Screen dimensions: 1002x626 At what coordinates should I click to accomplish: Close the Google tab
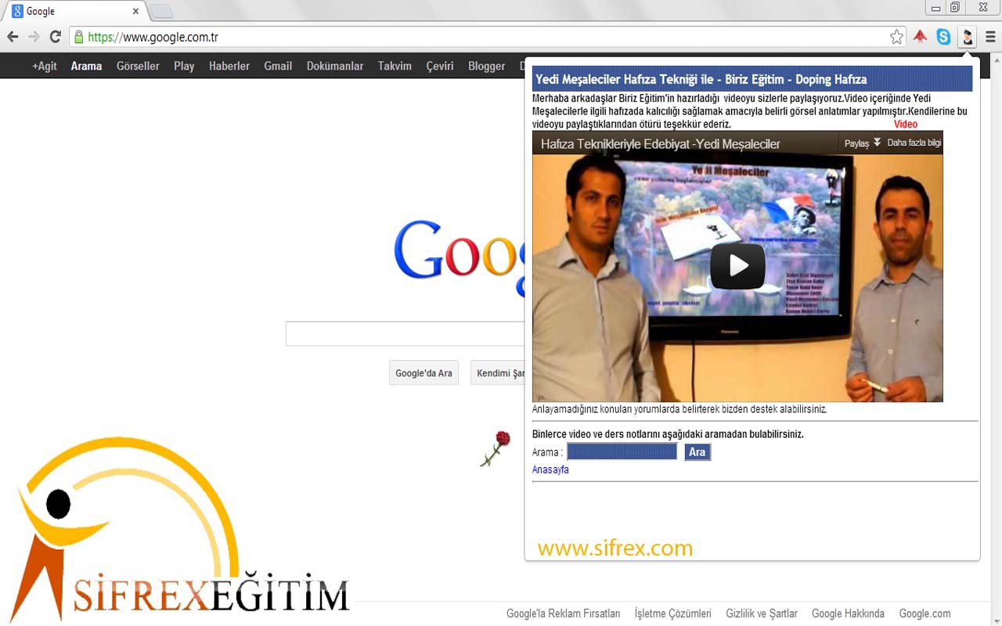click(135, 12)
